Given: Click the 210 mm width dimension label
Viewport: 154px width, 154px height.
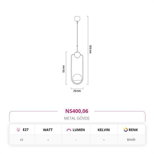Looking at the screenshot, I should click(77, 91).
